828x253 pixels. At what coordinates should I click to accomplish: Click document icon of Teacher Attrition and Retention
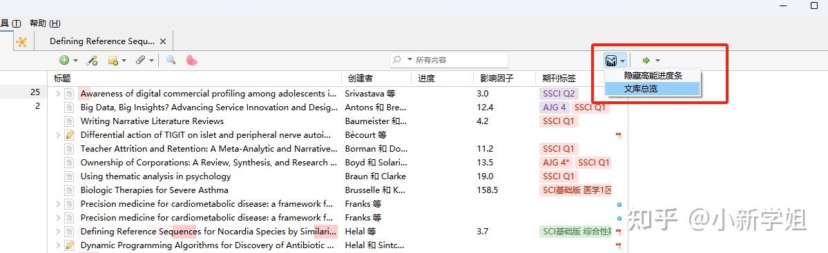coord(69,149)
